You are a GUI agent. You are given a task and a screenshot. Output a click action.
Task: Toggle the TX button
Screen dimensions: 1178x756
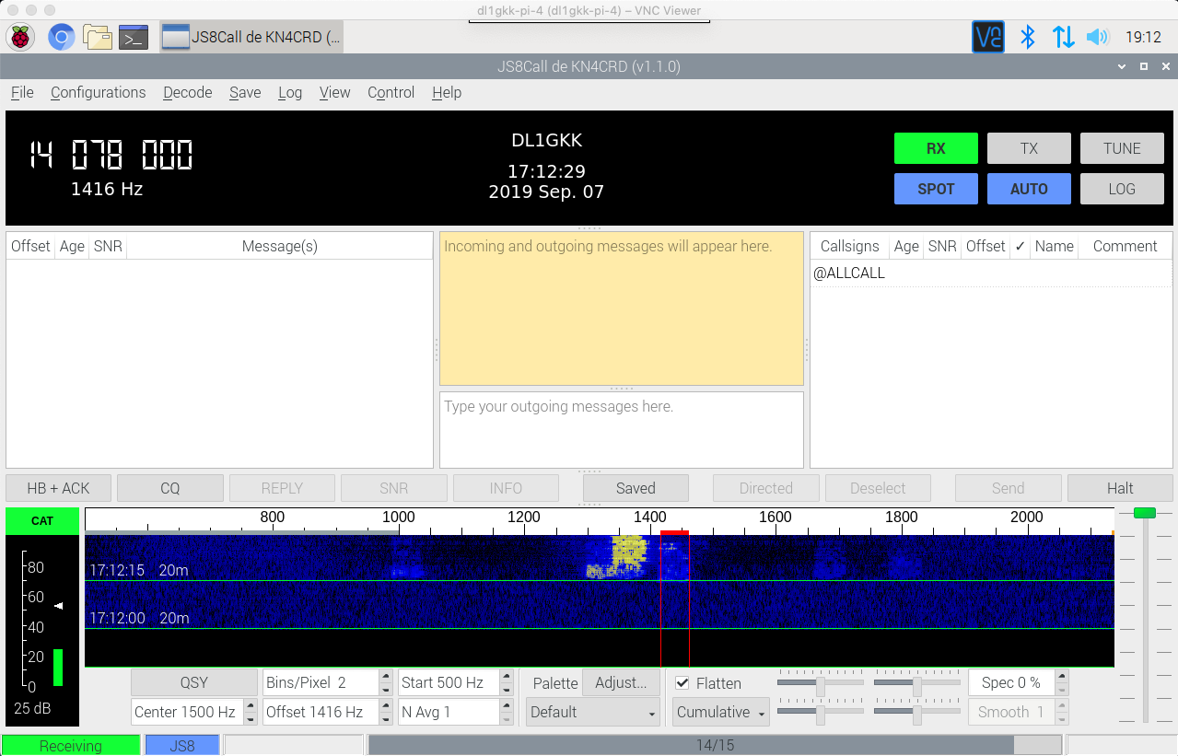click(x=1029, y=148)
